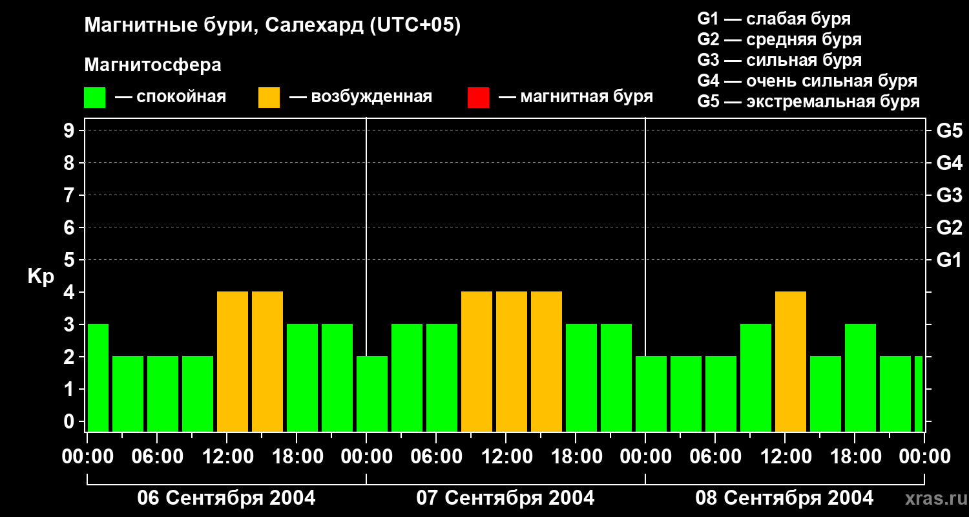This screenshot has height=517, width=969.
Task: Click green Kp 2 bar covering 06:00, 06 Сентября
Action: pyautogui.click(x=163, y=394)
